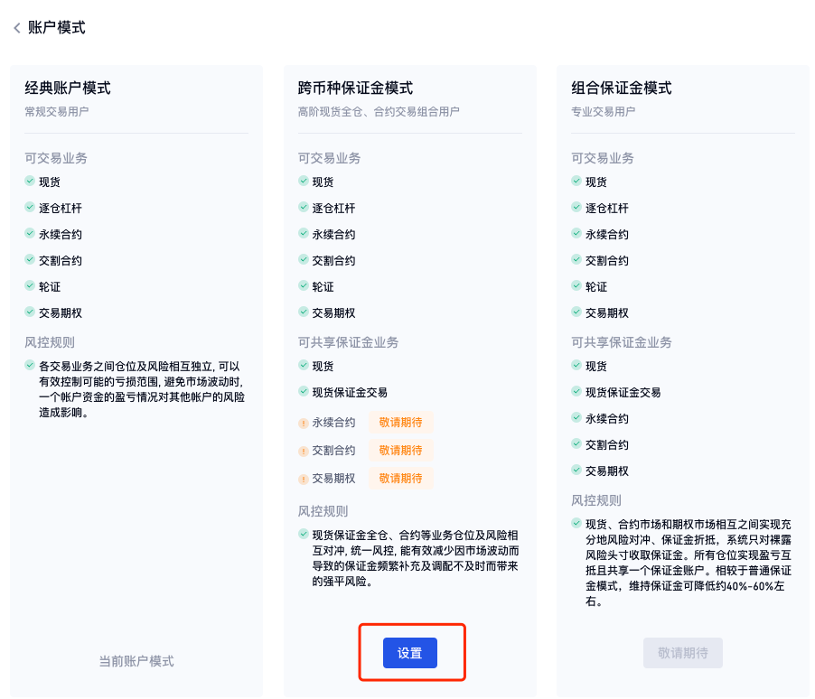The width and height of the screenshot is (815, 699).
Task: Click the 敬请期待 tag next to 交割合约
Action: [400, 450]
